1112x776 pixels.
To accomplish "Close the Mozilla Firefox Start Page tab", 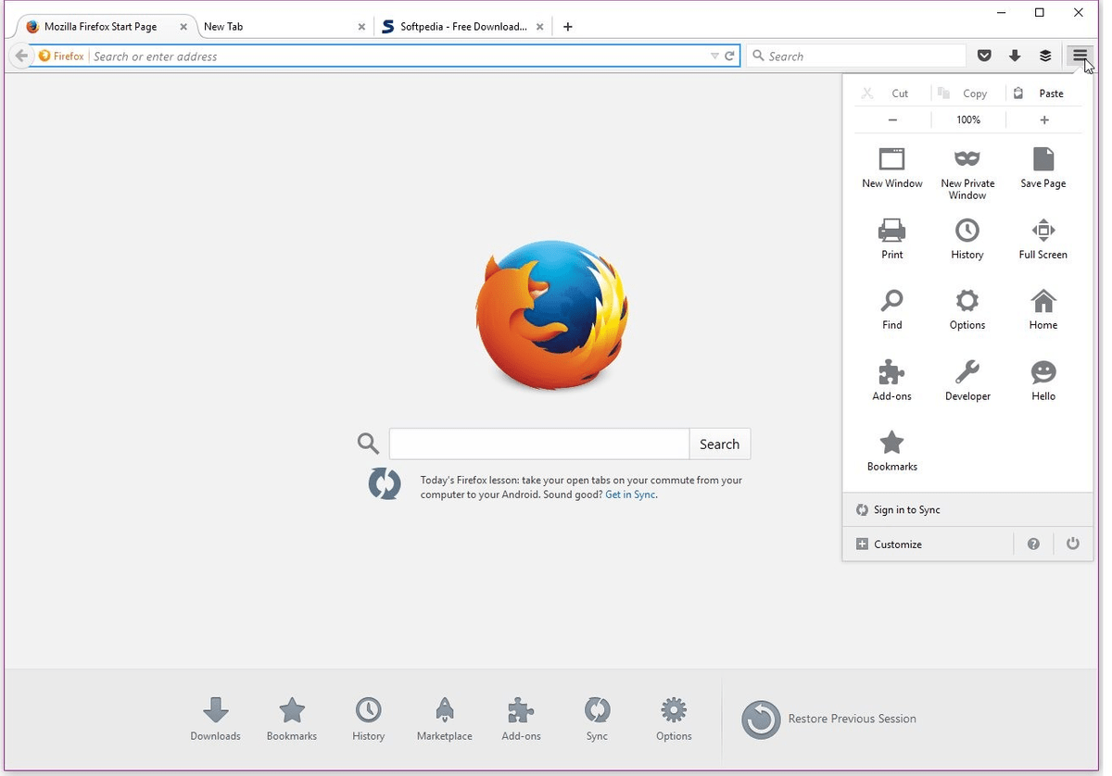I will click(183, 27).
